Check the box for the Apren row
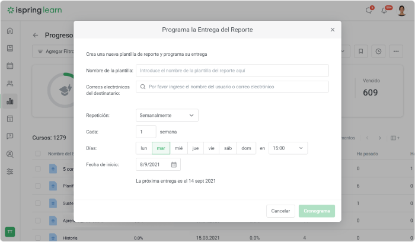Image resolution: width=415 pixels, height=242 pixels. (38, 221)
